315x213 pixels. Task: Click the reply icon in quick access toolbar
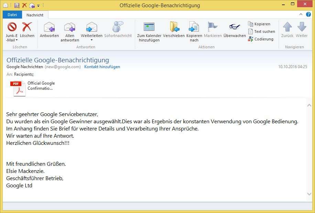tap(32, 5)
